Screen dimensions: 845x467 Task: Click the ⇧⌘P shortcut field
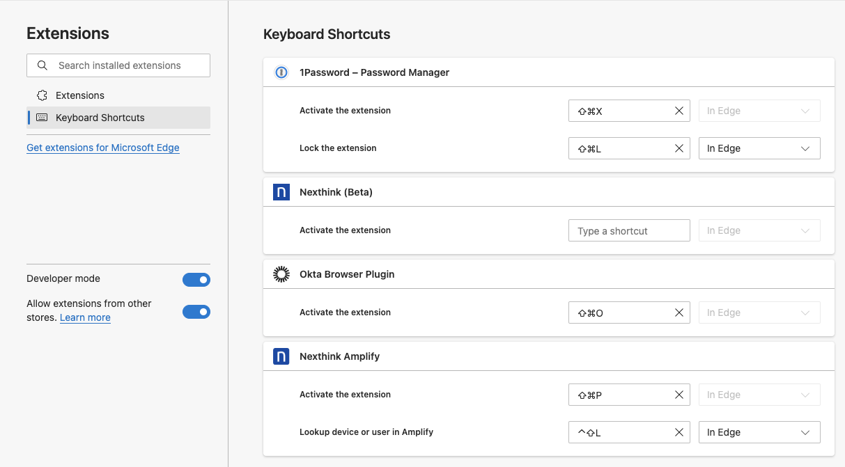point(629,395)
